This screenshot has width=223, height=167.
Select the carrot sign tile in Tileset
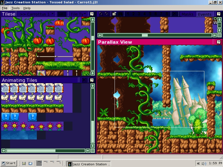(x=41, y=73)
